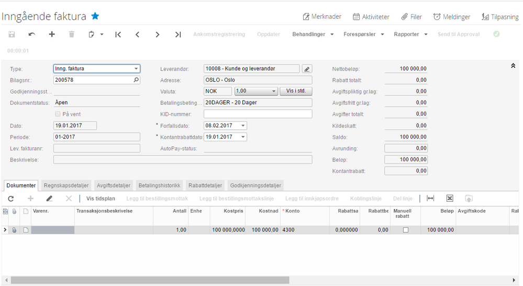The height and width of the screenshot is (286, 523).
Task: Add a new invoice with plus icon
Action: (x=52, y=34)
